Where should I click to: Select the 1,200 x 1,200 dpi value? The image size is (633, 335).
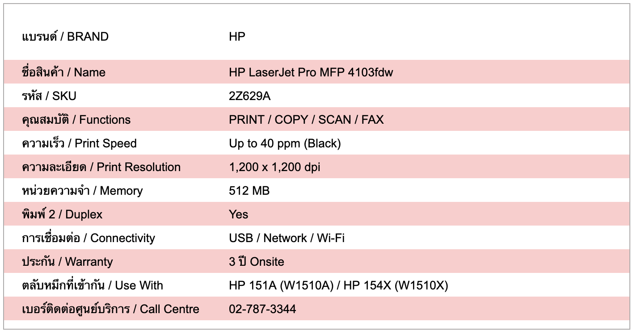274,167
